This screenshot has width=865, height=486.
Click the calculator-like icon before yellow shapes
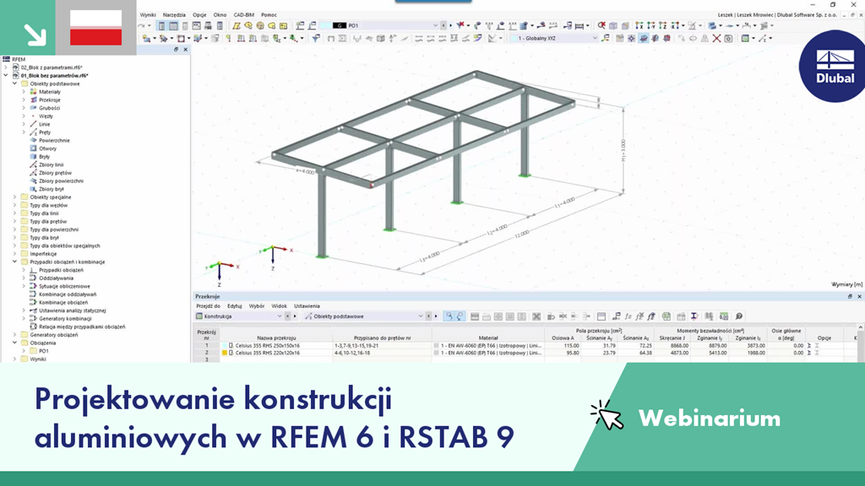(x=220, y=25)
